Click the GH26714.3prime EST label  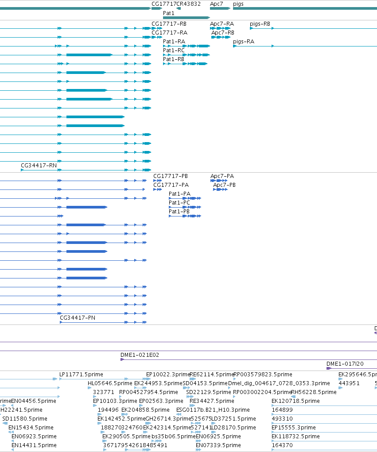pyautogui.click(x=168, y=418)
